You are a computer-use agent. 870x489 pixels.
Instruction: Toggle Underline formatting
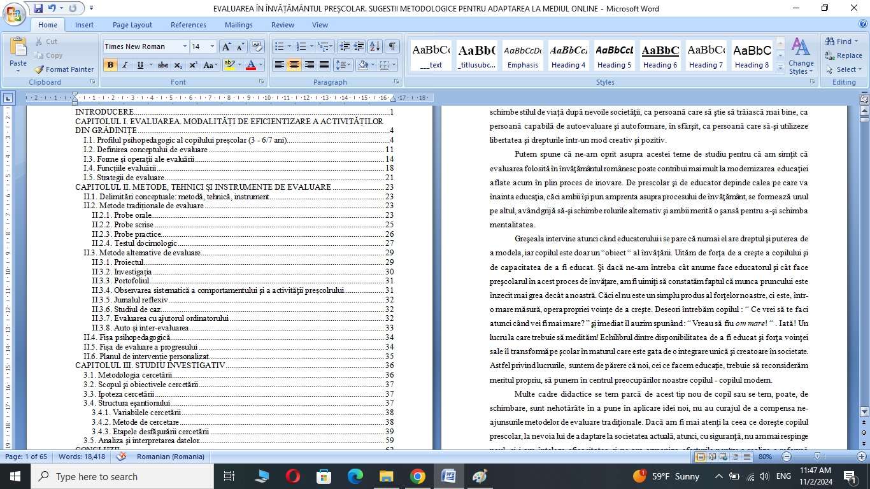tap(139, 65)
